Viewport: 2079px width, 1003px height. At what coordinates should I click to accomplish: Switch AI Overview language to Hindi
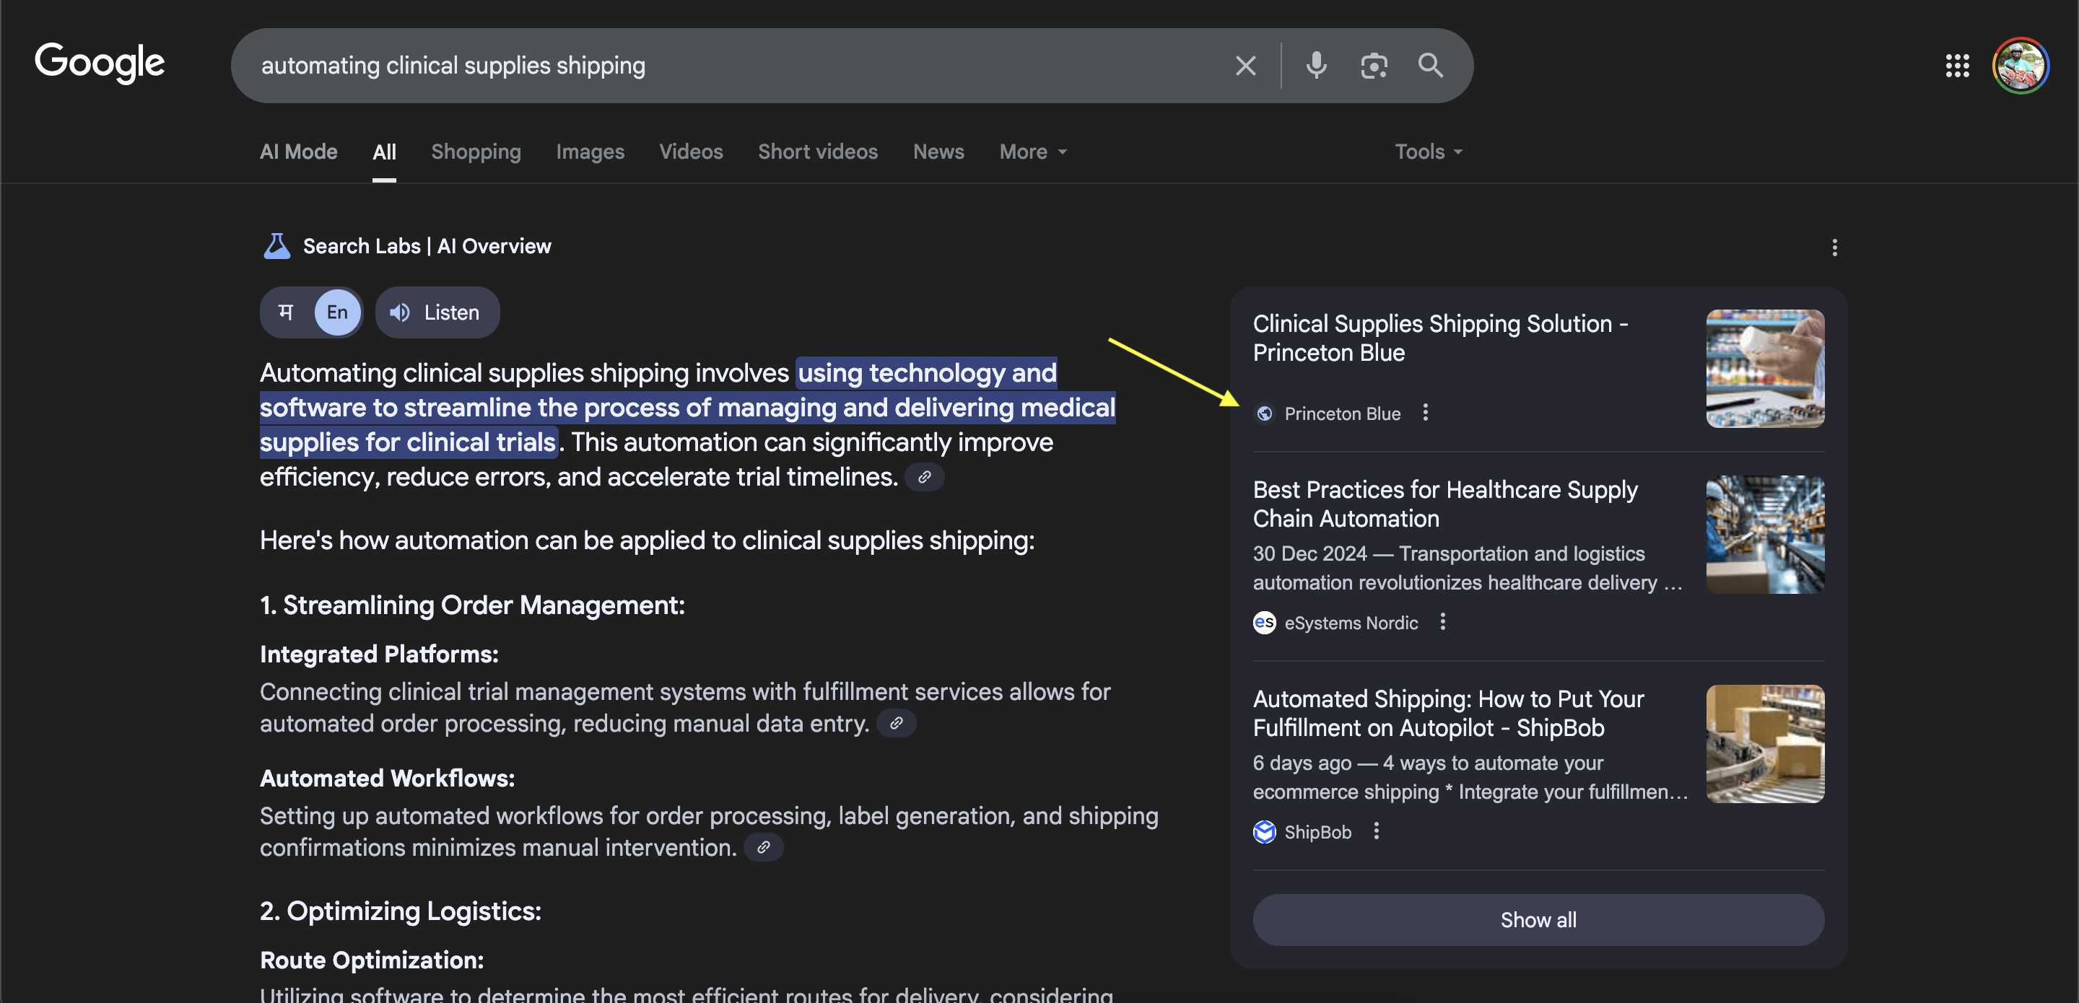click(x=286, y=312)
